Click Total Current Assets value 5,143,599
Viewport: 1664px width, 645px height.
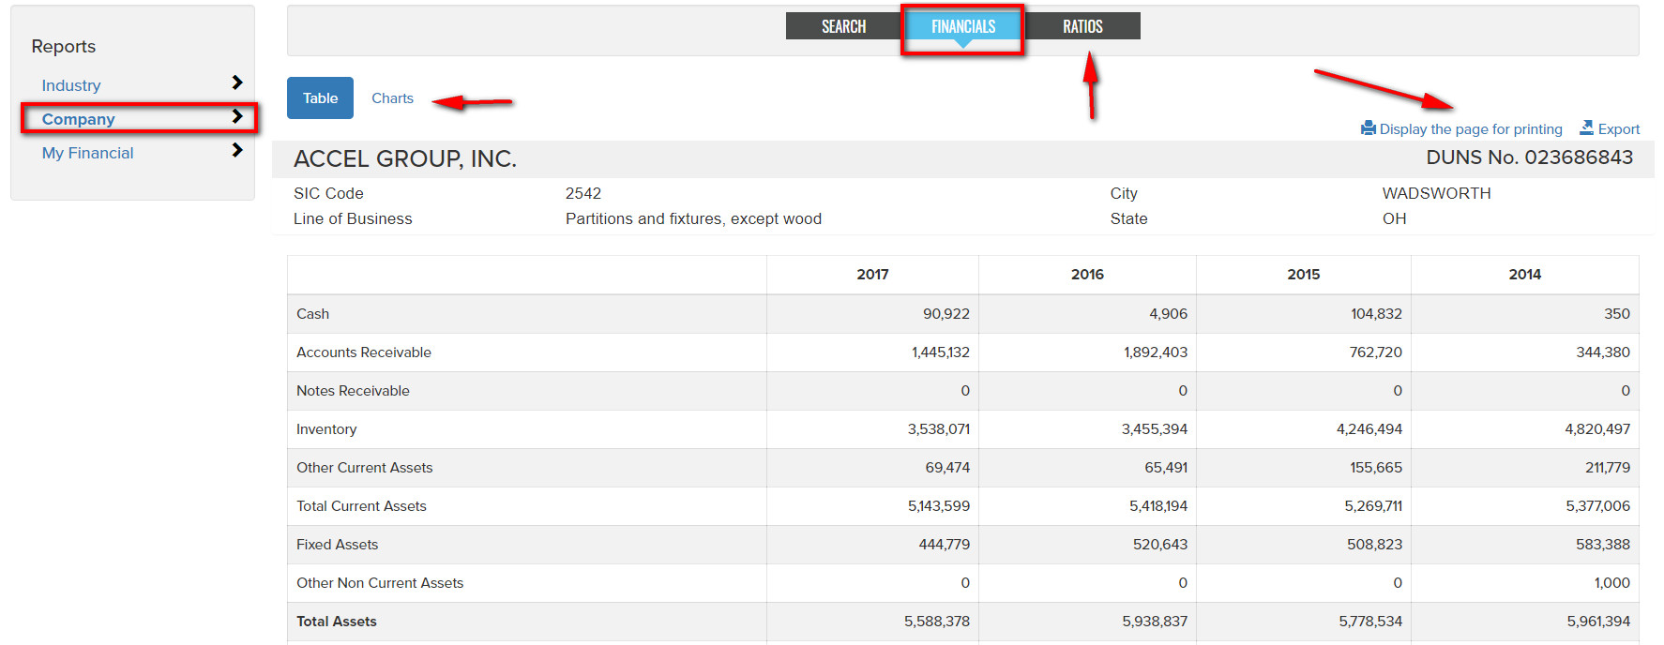pos(939,506)
